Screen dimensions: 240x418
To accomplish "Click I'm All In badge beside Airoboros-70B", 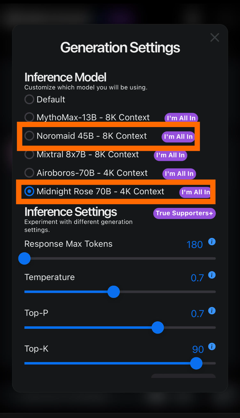I will (179, 174).
